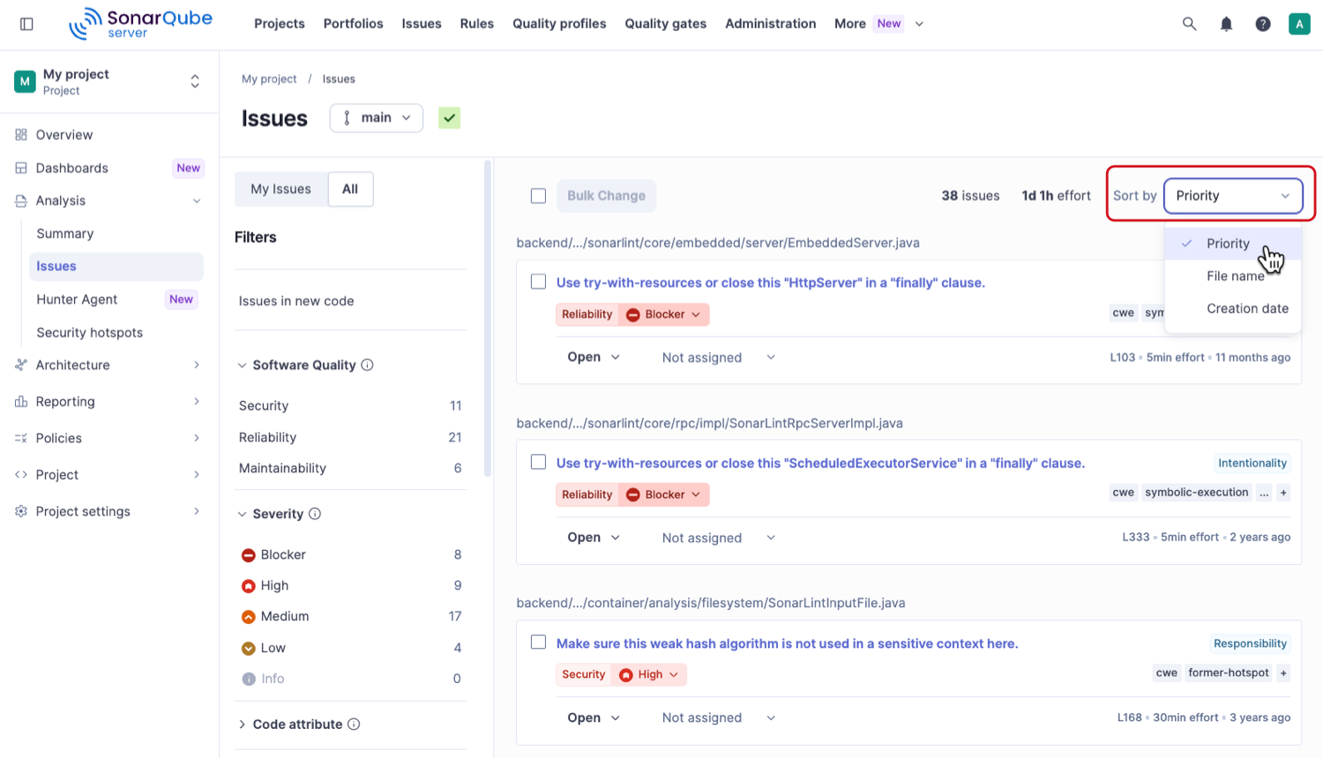Switch to All issues toggle
The height and width of the screenshot is (758, 1323).
click(x=350, y=189)
